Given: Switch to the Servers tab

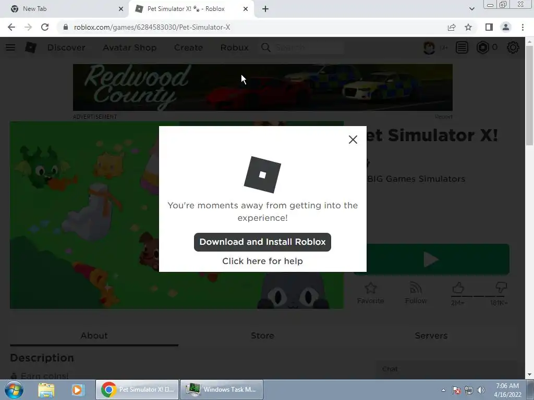Looking at the screenshot, I should [x=431, y=336].
